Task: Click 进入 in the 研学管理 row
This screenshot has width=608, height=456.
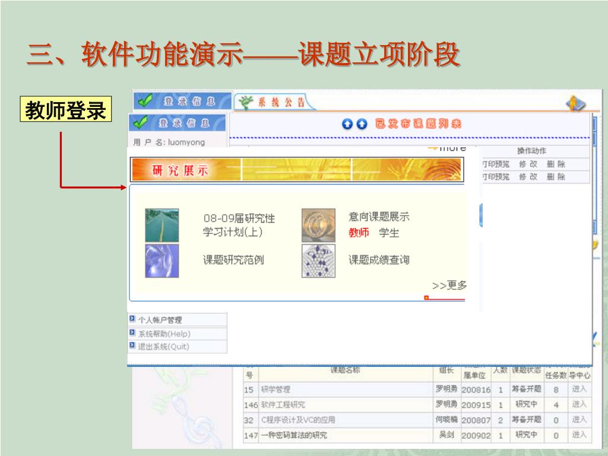Action: pyautogui.click(x=579, y=389)
